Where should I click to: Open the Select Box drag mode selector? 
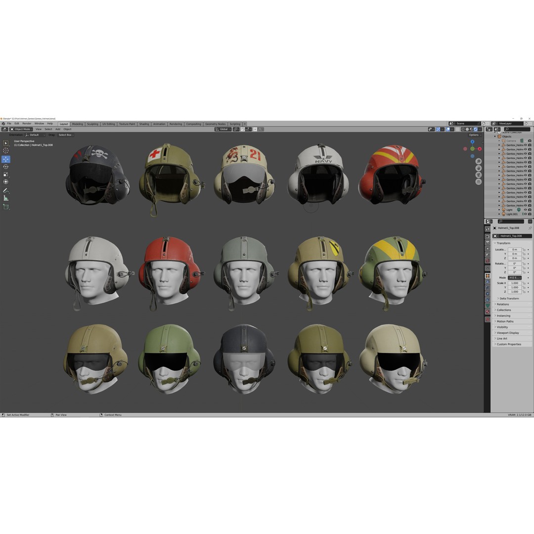[66, 134]
